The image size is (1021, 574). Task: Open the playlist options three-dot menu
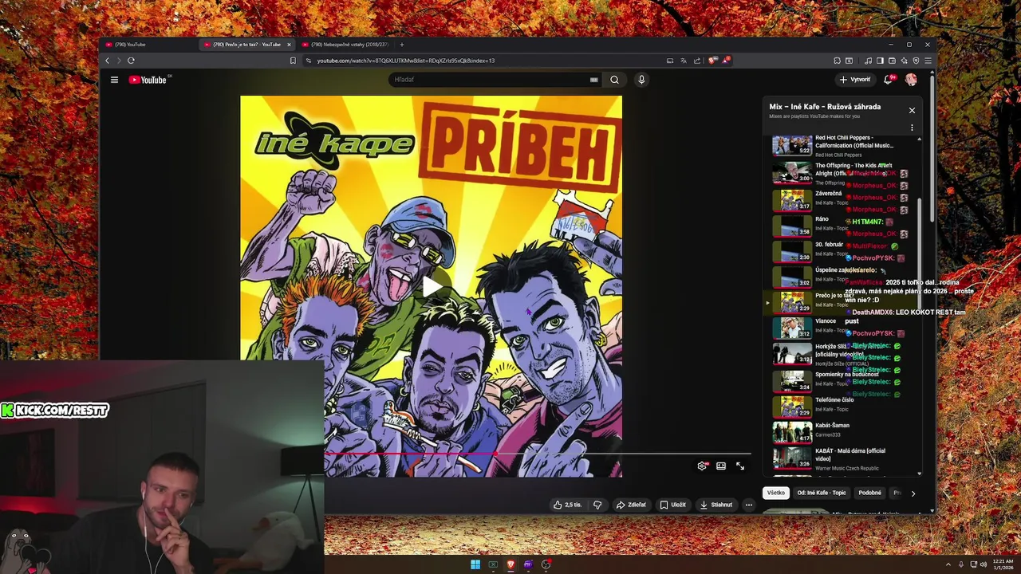click(912, 128)
